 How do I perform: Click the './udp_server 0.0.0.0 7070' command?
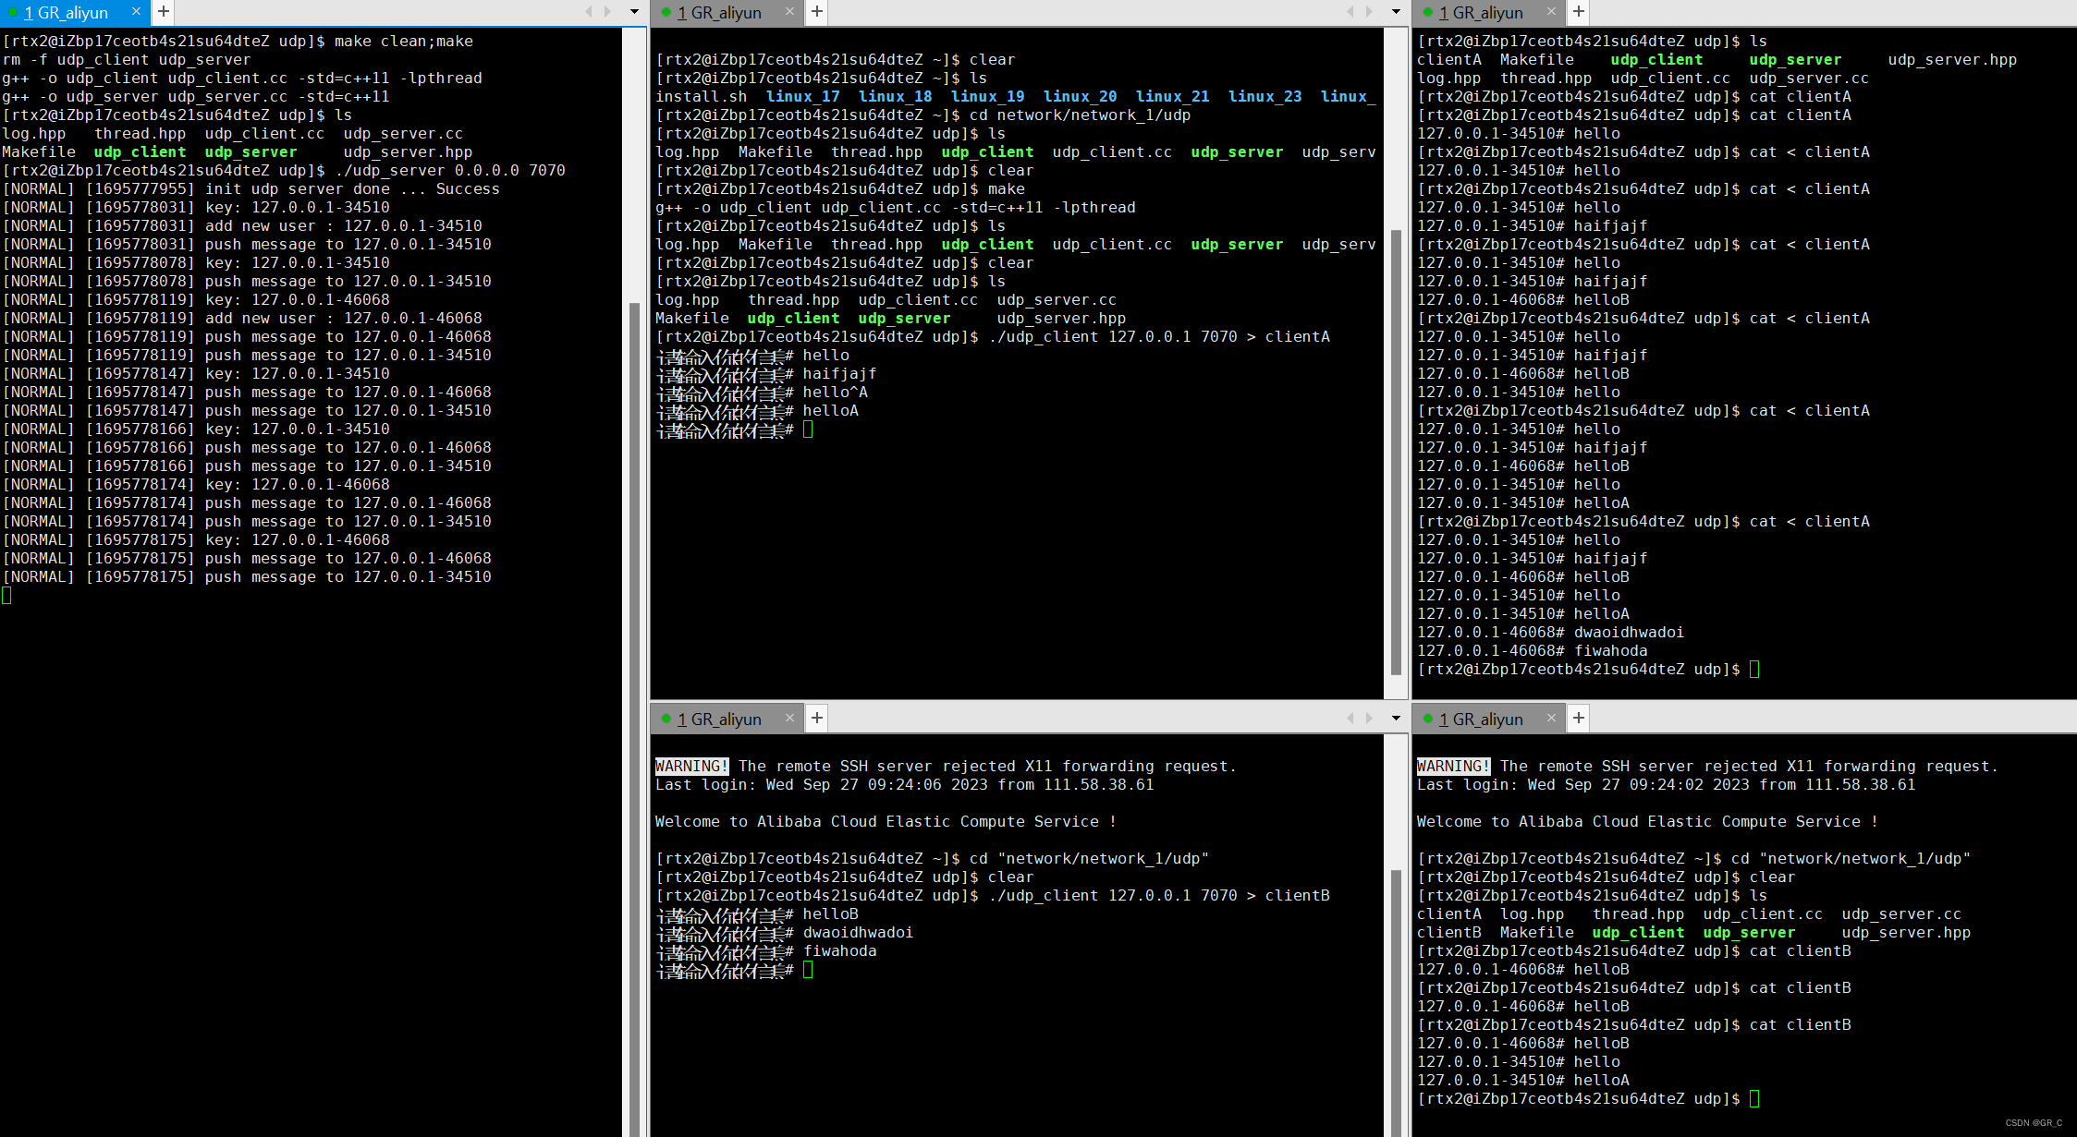point(450,170)
